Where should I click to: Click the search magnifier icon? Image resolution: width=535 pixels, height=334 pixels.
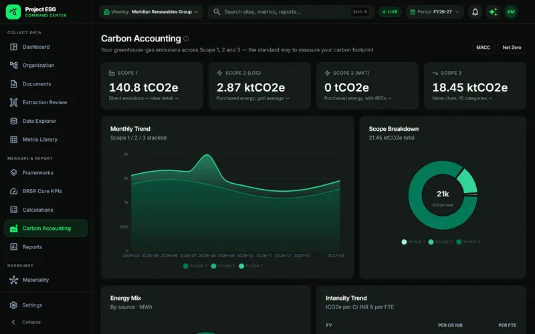click(217, 12)
